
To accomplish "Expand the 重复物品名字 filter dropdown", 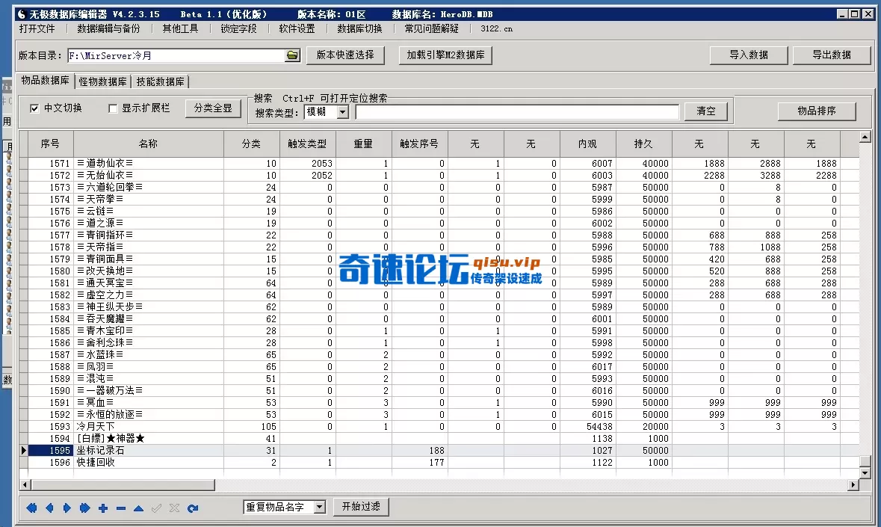I will coord(319,507).
